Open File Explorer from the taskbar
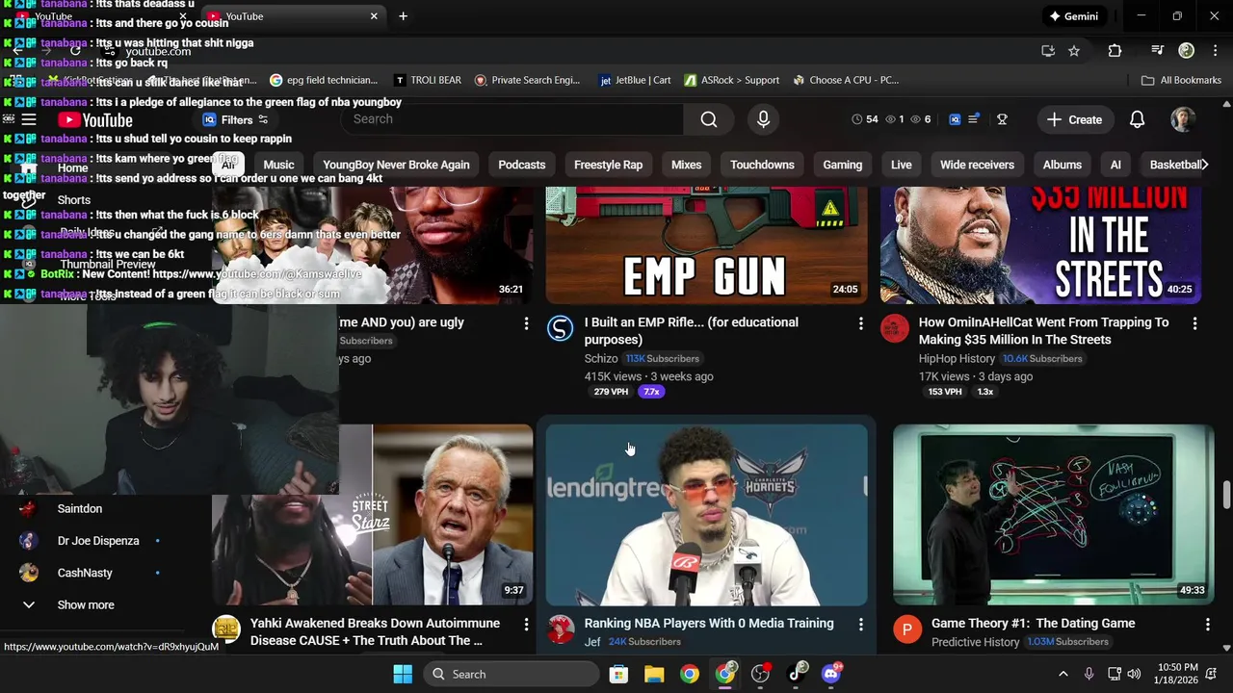Screen dimensions: 1233x693 tap(654, 674)
